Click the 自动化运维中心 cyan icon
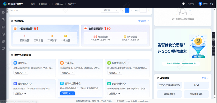Screen dimensions: 217x103 pos(62,83)
